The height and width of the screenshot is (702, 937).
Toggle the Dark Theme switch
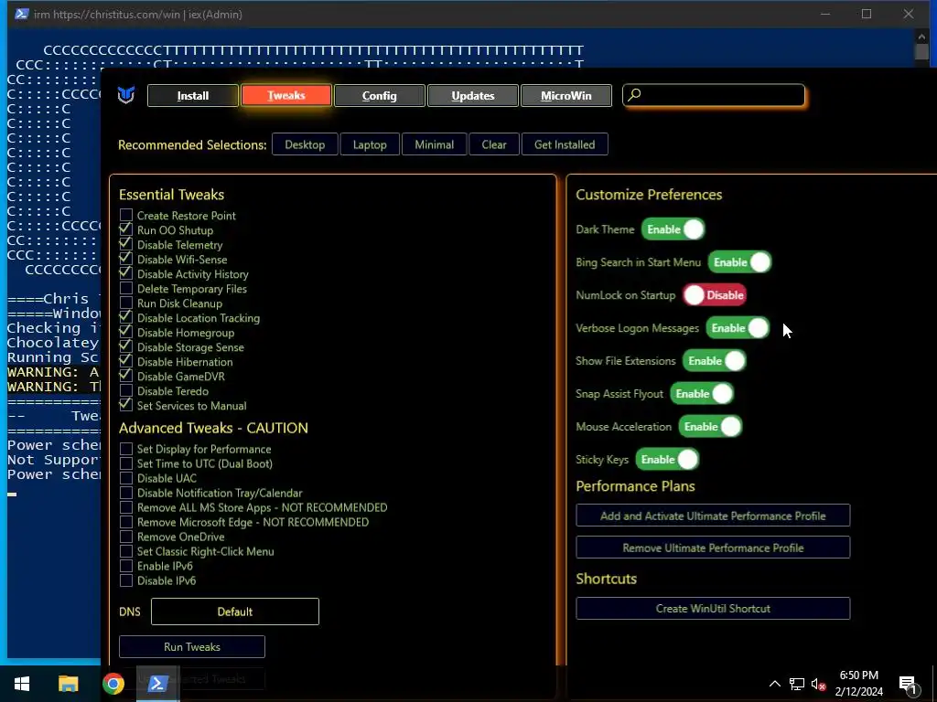click(x=673, y=229)
